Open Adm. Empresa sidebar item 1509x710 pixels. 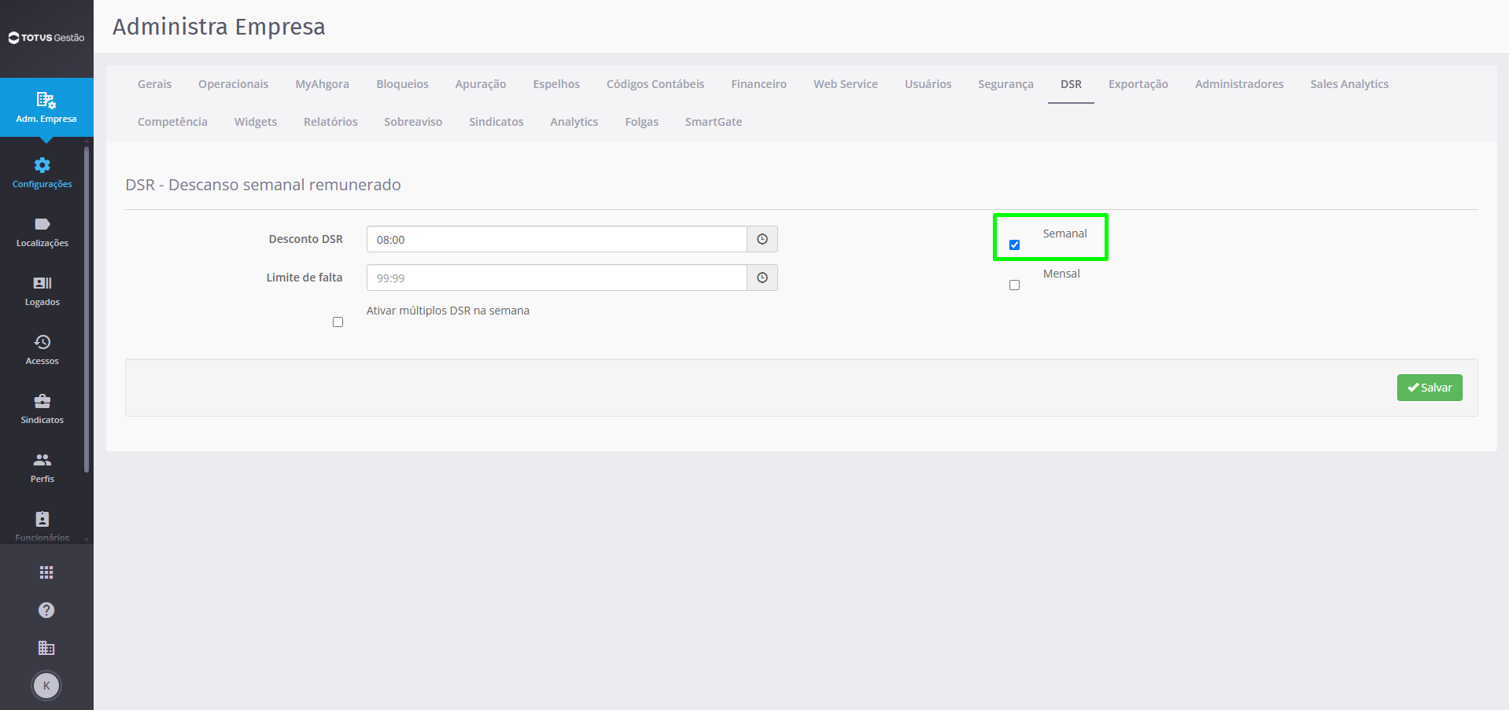point(46,108)
